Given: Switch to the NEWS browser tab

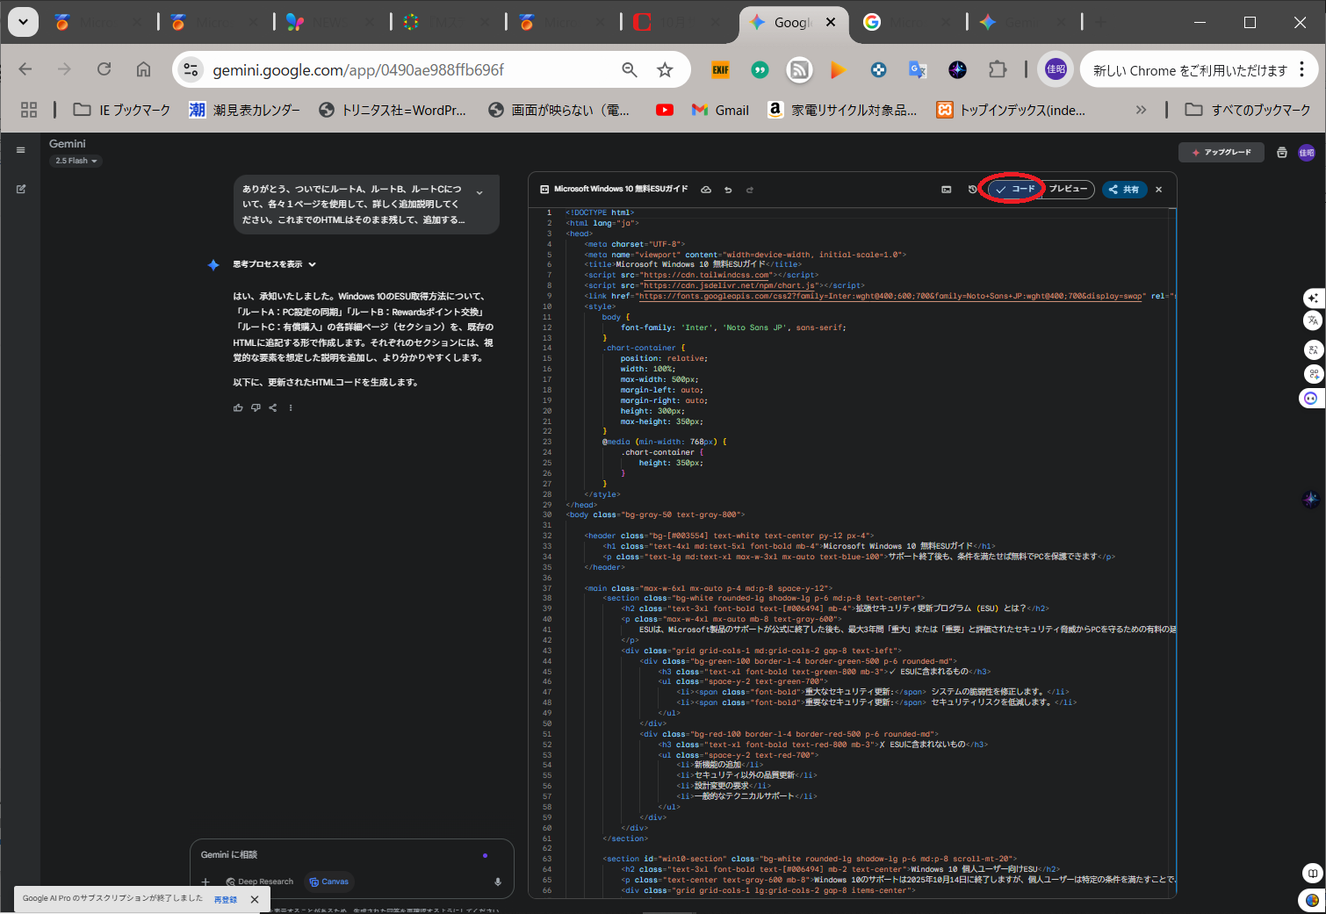Looking at the screenshot, I should [332, 23].
